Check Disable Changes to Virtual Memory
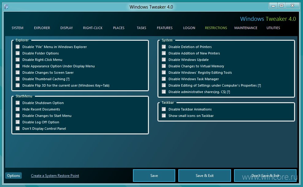The height and width of the screenshot is (187, 303). (x=164, y=66)
